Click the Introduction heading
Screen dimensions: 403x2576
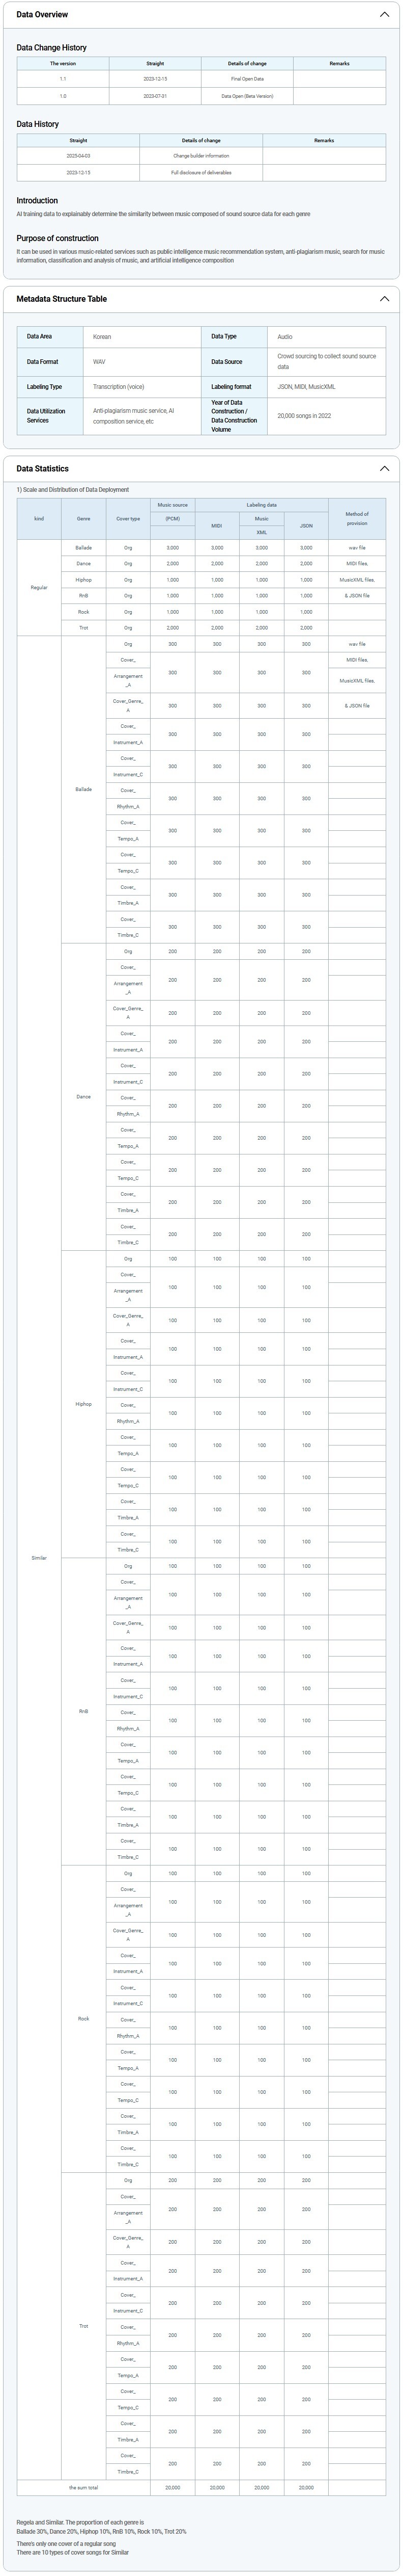(x=37, y=201)
